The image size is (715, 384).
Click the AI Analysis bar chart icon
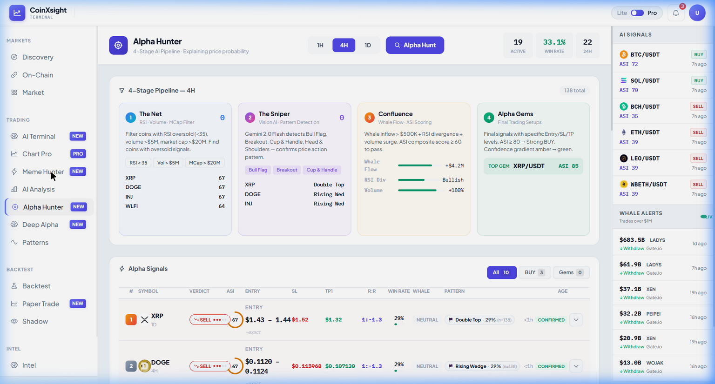(14, 189)
